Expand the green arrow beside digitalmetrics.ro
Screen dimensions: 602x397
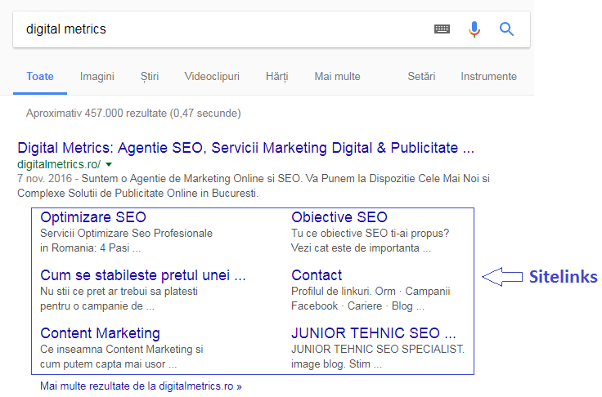[x=109, y=165]
